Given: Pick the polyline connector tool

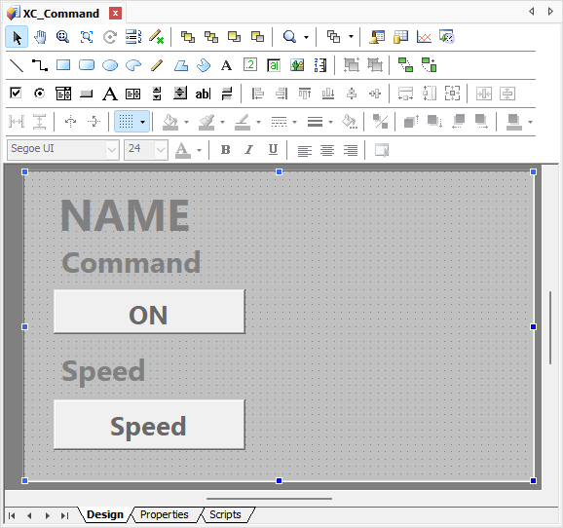Looking at the screenshot, I should pos(40,65).
